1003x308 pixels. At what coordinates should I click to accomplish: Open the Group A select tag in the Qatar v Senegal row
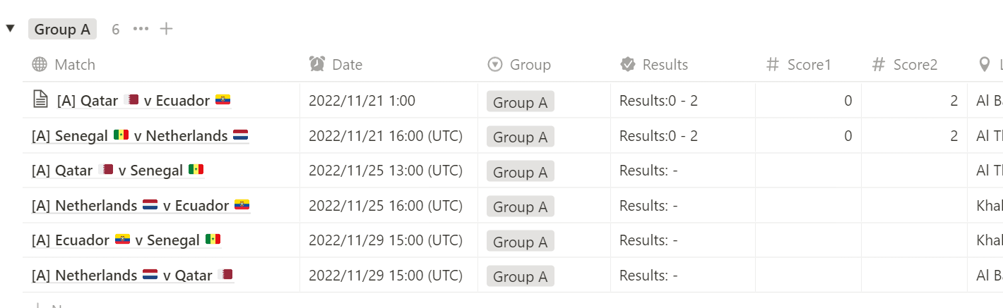coord(520,172)
